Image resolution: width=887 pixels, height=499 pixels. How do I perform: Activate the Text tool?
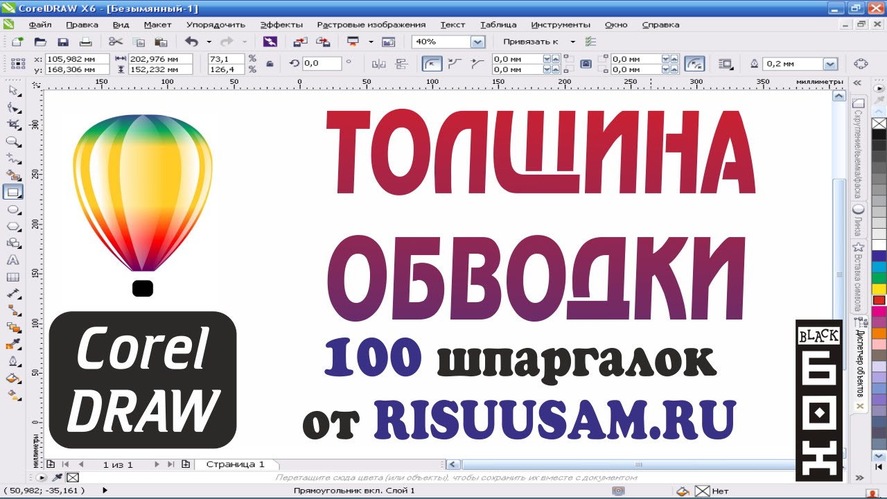pos(13,260)
